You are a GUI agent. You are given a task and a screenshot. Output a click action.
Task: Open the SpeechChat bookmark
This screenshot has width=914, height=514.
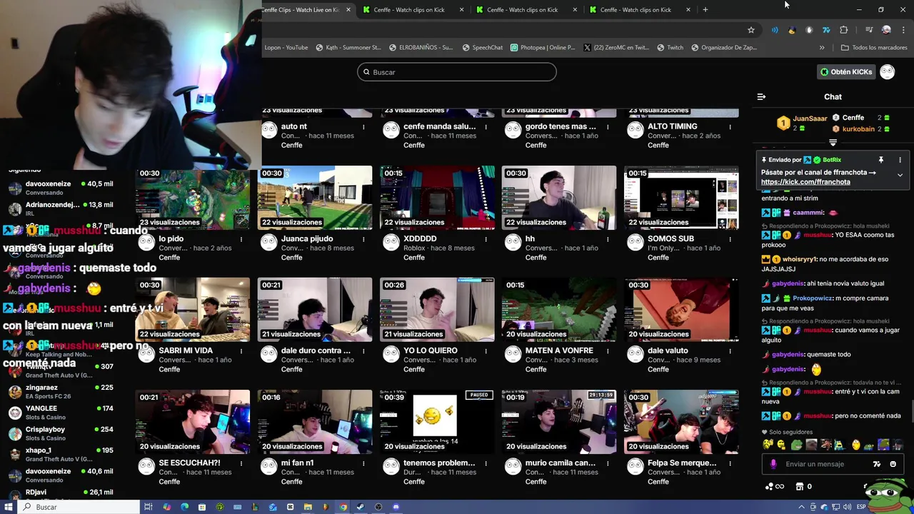pos(482,48)
